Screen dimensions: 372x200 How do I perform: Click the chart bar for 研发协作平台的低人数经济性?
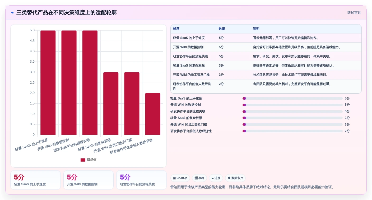coord(153,114)
